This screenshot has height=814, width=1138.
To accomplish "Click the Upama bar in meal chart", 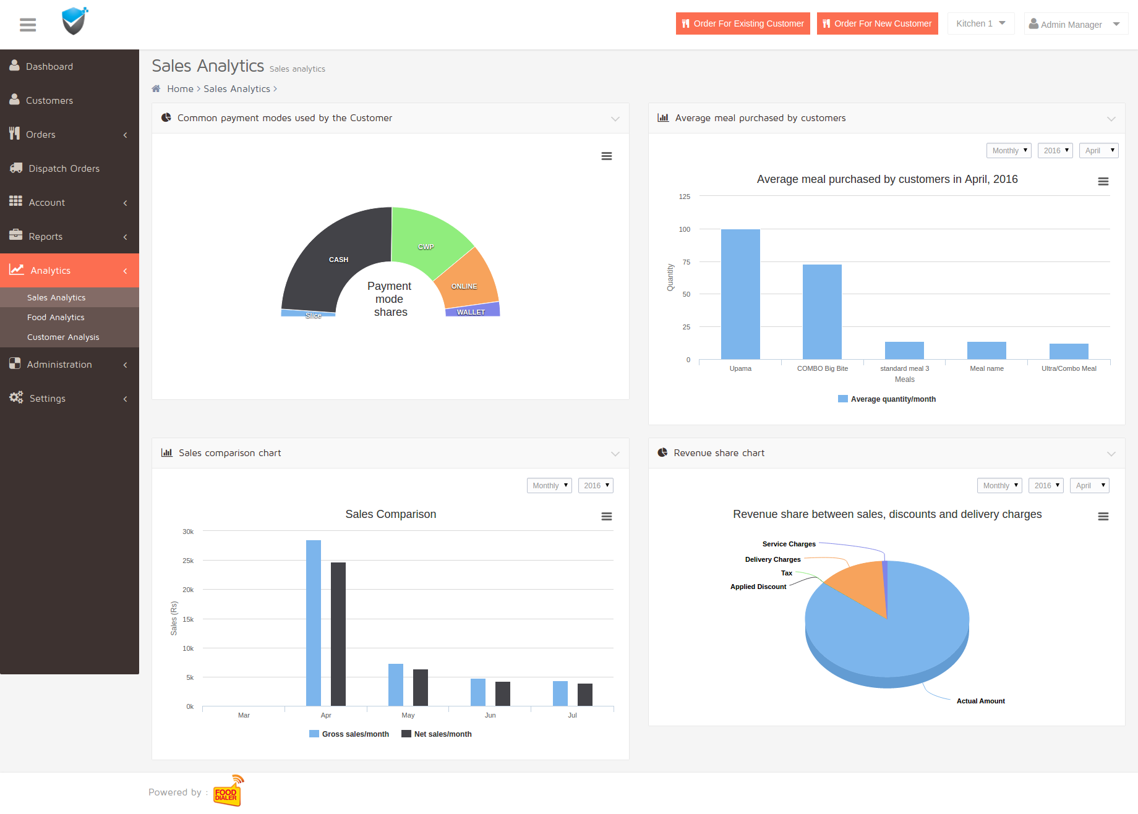I will point(740,294).
